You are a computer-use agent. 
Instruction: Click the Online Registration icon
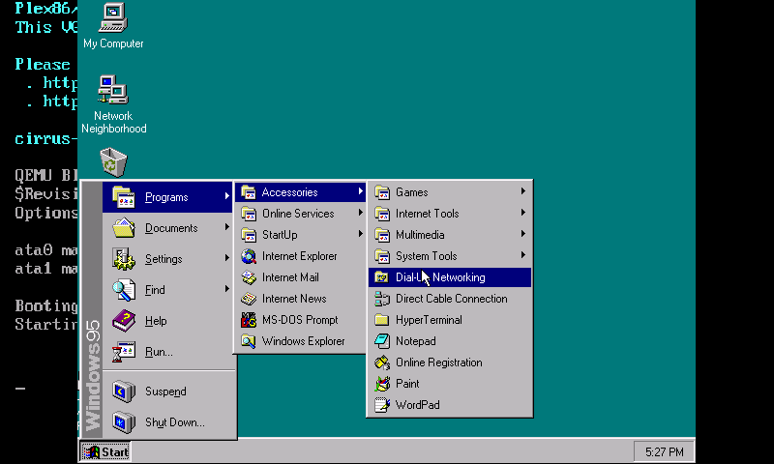coord(381,362)
